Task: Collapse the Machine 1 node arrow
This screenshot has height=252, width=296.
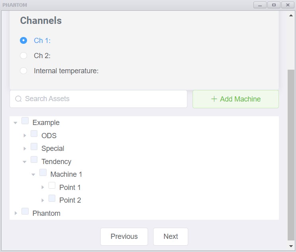Action: point(33,174)
